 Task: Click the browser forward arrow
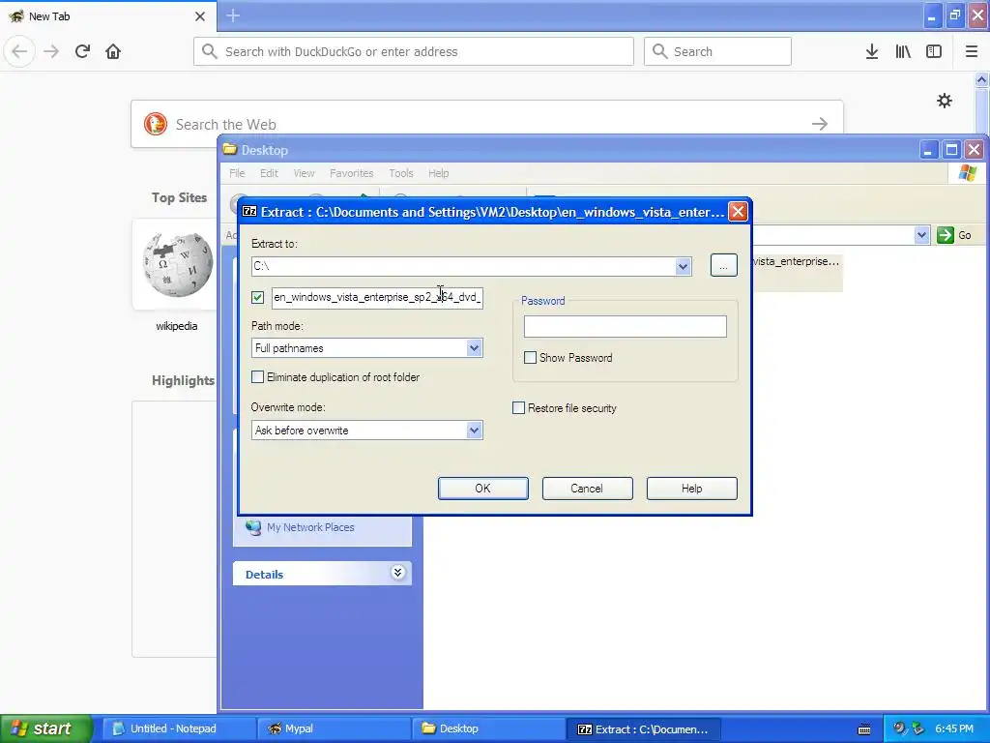[51, 51]
